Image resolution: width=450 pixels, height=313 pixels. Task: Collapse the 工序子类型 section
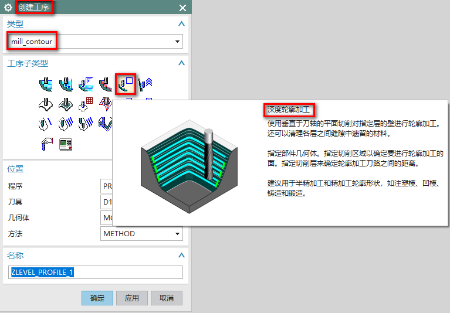pyautogui.click(x=181, y=63)
